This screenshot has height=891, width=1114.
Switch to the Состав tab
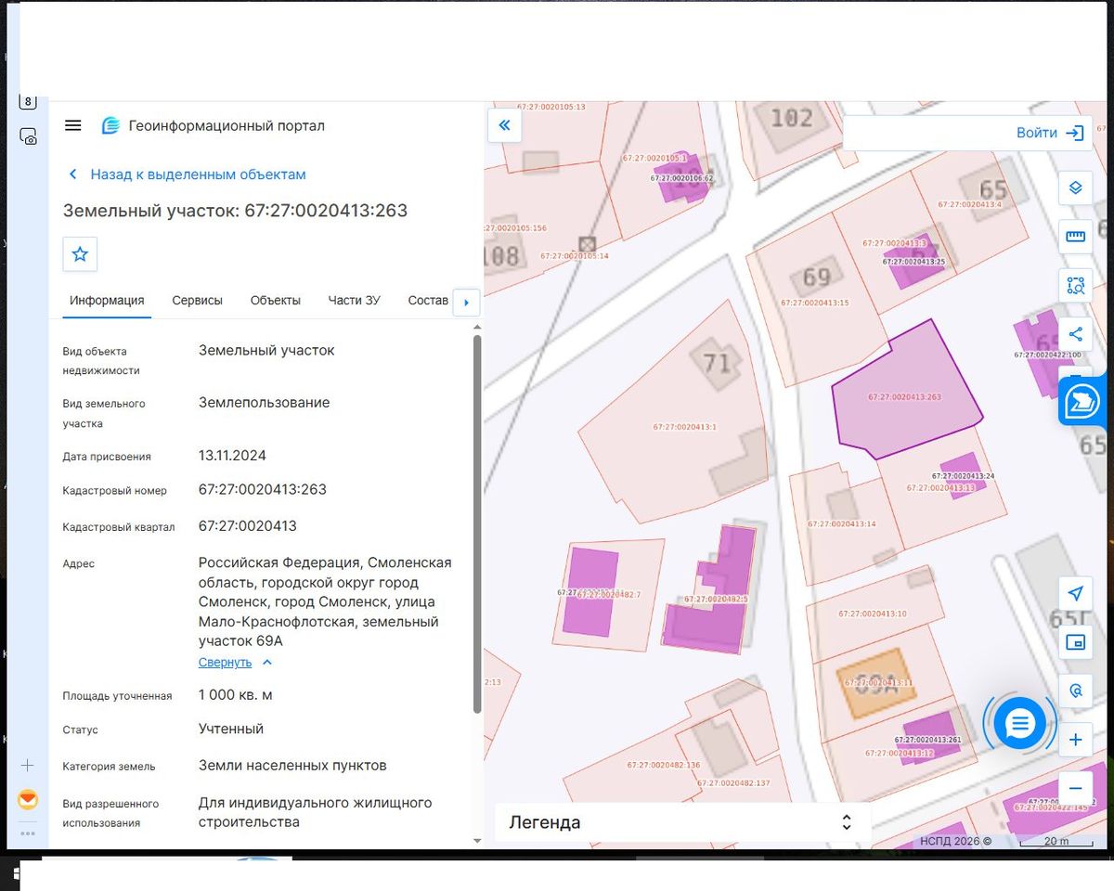coord(428,300)
